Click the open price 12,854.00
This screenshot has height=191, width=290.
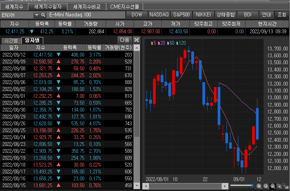(x=123, y=32)
